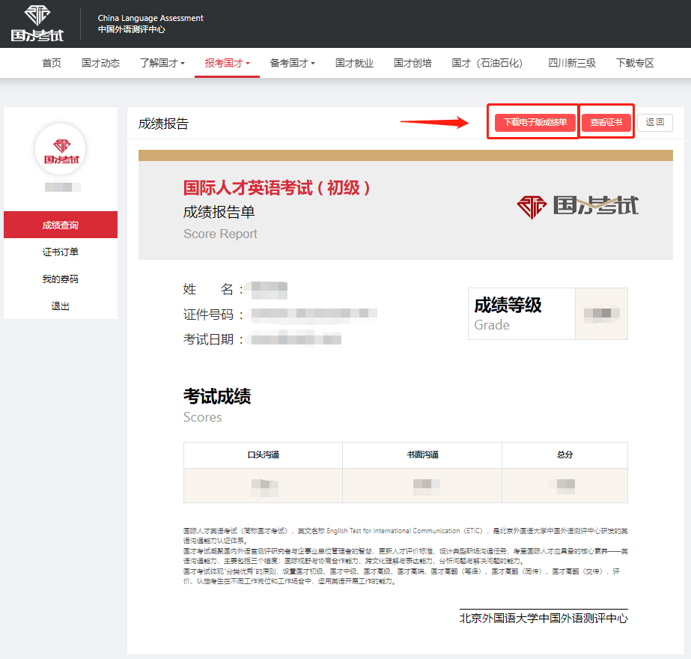This screenshot has width=691, height=659.
Task: Expand the 报考国才 dropdown menu
Action: click(228, 64)
